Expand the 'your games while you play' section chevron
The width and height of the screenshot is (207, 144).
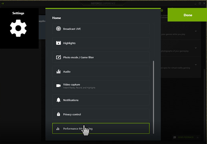(x=196, y=31)
